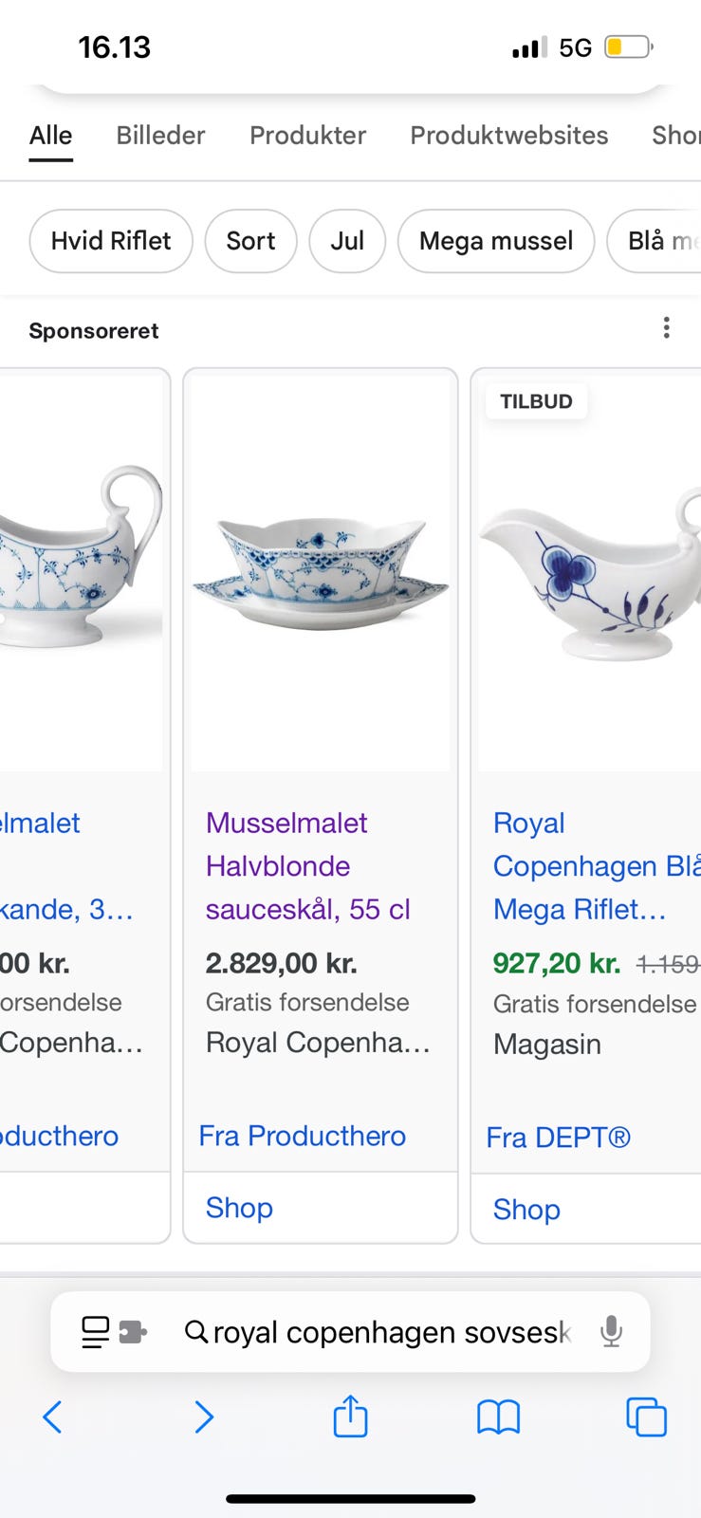Viewport: 701px width, 1518px height.
Task: Select the Sort filter chip
Action: point(250,241)
